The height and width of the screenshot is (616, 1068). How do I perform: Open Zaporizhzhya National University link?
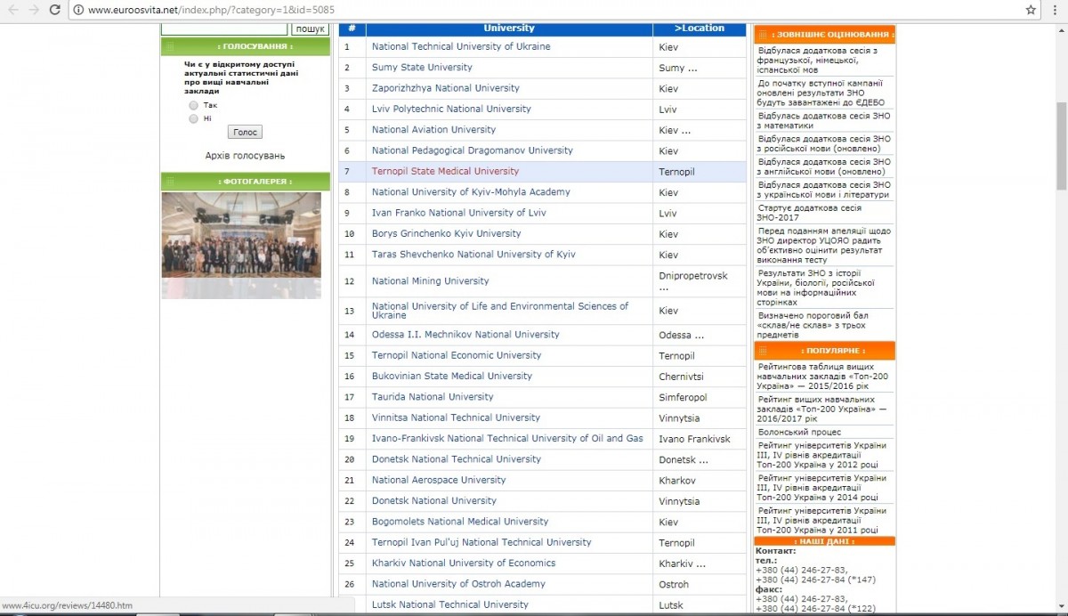click(x=445, y=88)
